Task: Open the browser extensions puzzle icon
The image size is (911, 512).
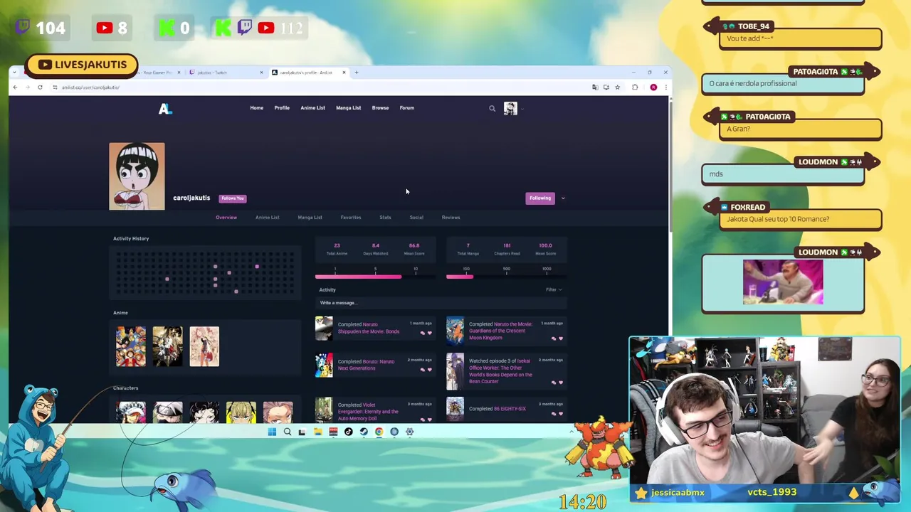Action: (635, 87)
